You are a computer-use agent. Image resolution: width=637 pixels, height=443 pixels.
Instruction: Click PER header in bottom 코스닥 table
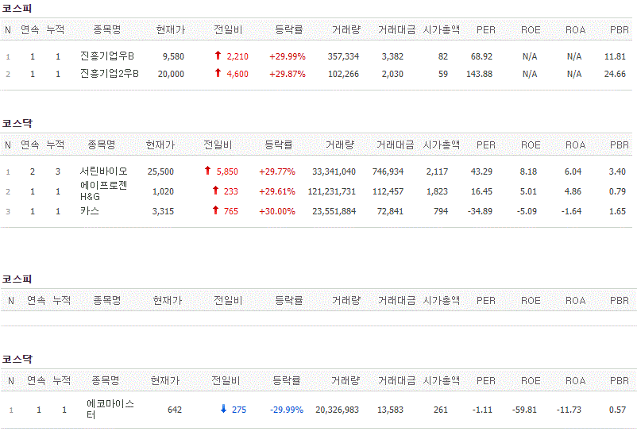[486, 380]
